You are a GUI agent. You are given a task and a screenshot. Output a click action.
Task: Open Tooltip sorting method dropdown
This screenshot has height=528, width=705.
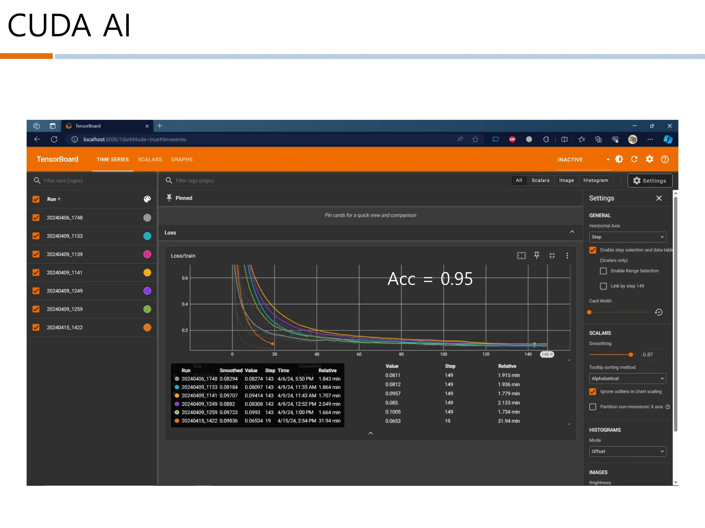[x=627, y=378]
